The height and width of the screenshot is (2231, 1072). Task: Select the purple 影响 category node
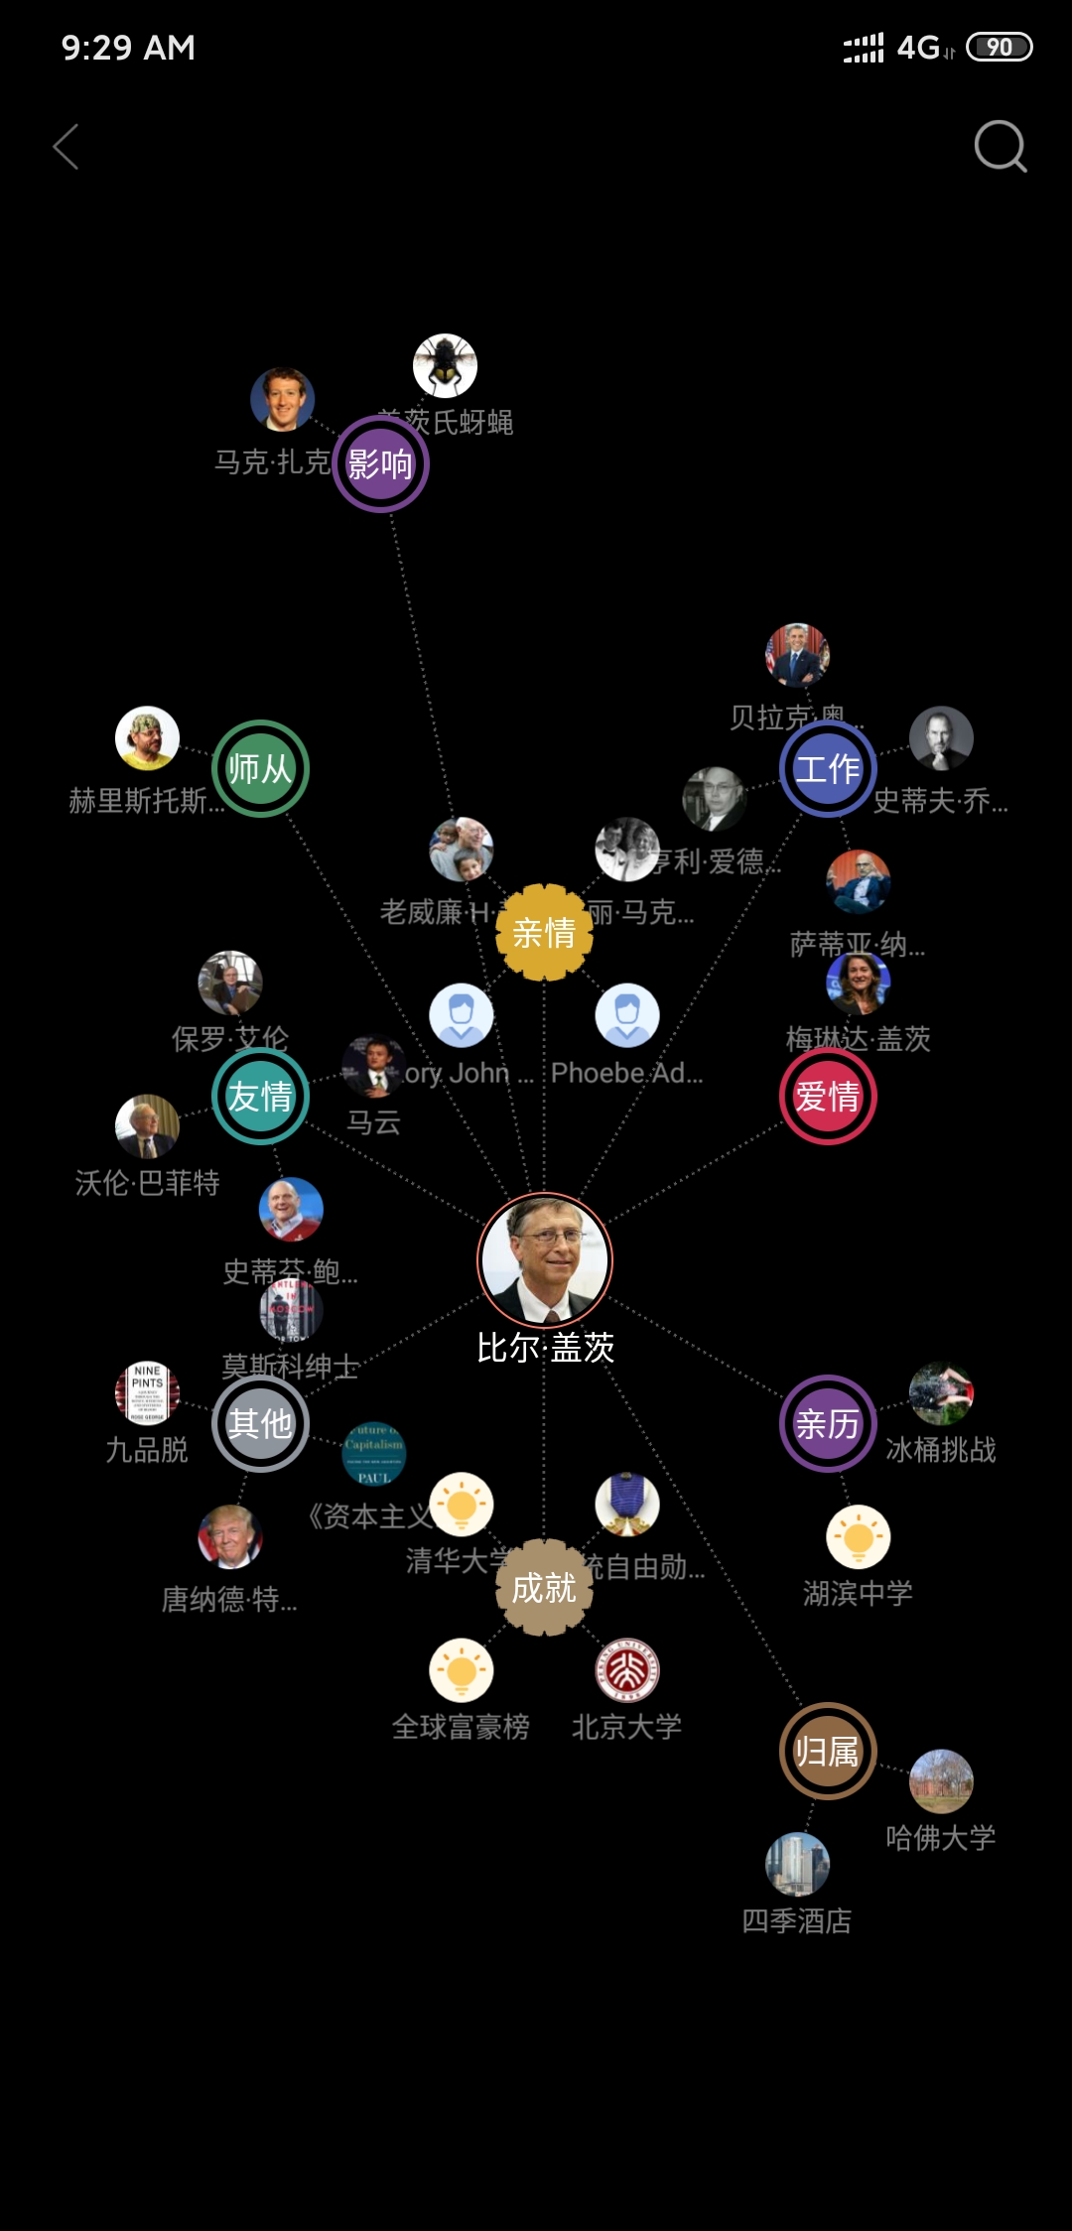click(380, 463)
